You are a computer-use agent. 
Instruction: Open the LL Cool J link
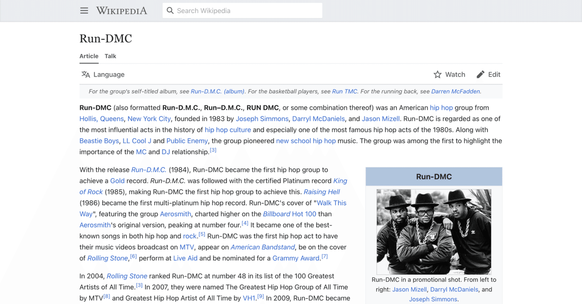[137, 141]
